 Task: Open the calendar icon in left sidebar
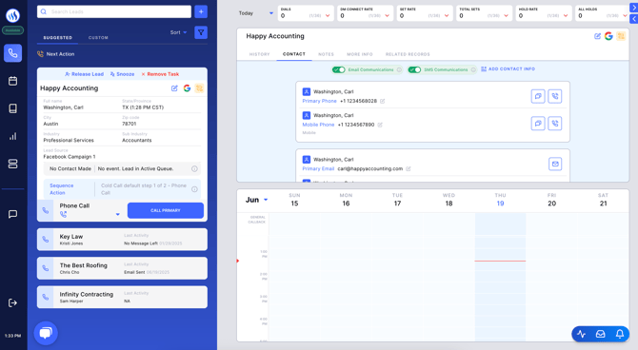(x=12, y=81)
